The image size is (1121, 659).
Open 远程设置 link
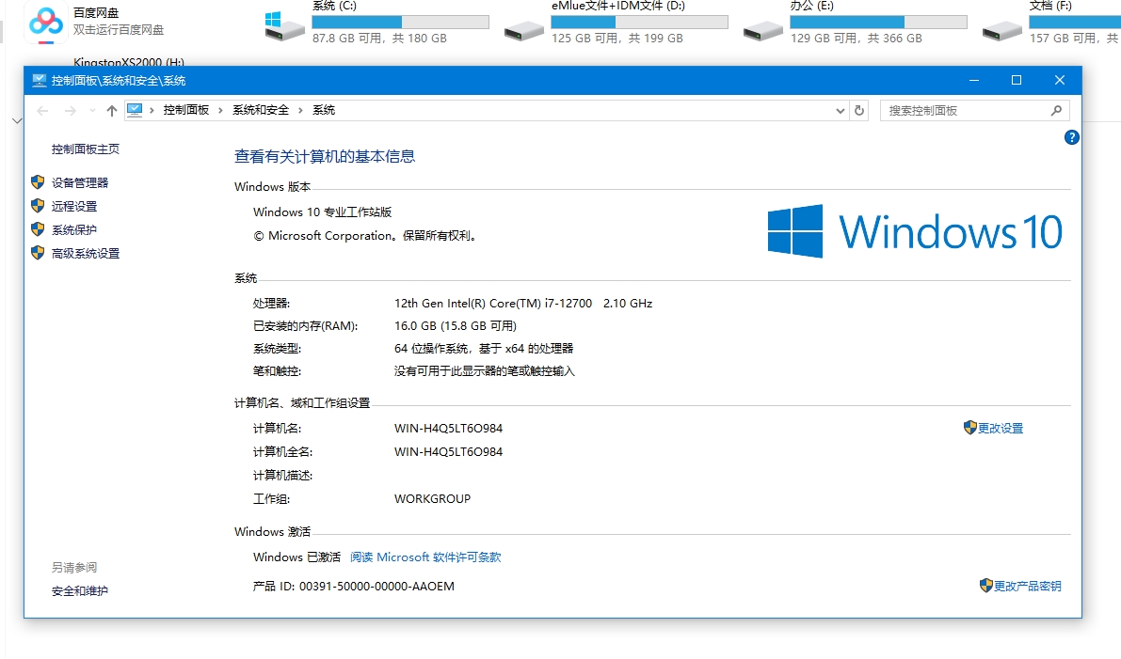point(73,206)
